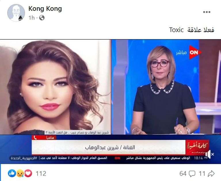Open comments via speech bubble icon

pyautogui.click(x=192, y=174)
